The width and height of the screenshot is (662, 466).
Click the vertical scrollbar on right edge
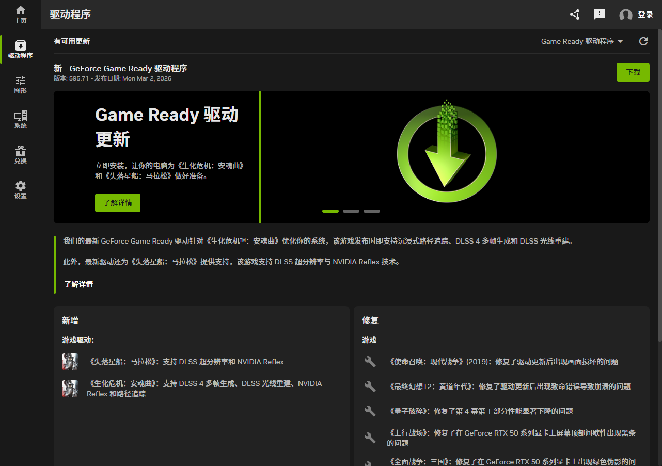click(659, 186)
